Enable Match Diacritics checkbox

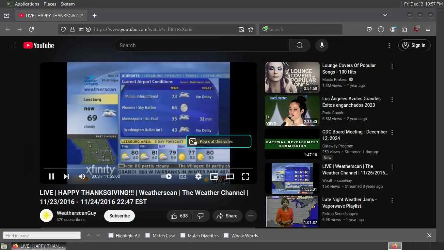pos(183,235)
